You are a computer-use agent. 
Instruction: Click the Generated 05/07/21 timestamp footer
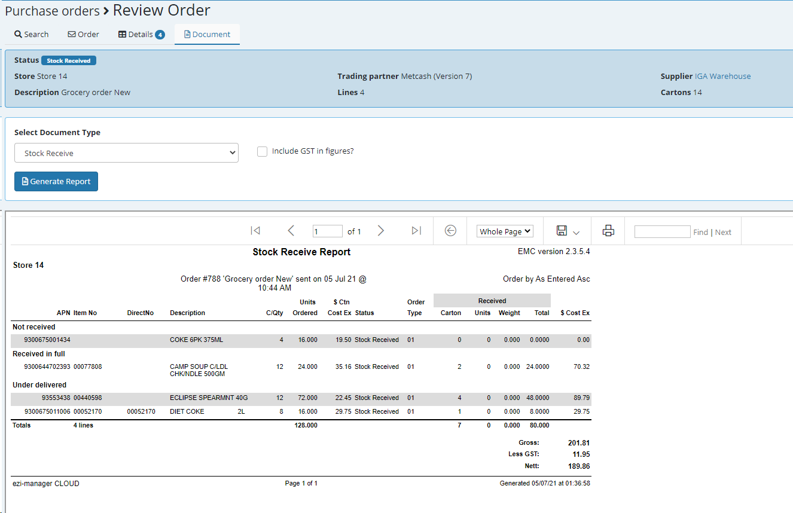(x=545, y=483)
